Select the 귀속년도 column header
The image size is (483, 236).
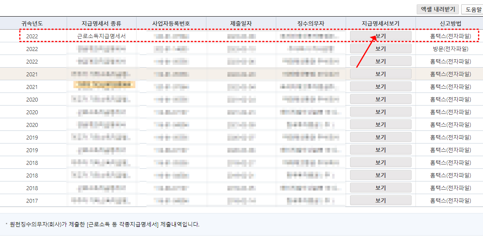pos(33,23)
